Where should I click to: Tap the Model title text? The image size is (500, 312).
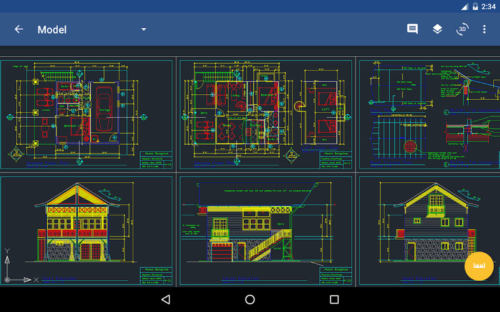pyautogui.click(x=52, y=29)
